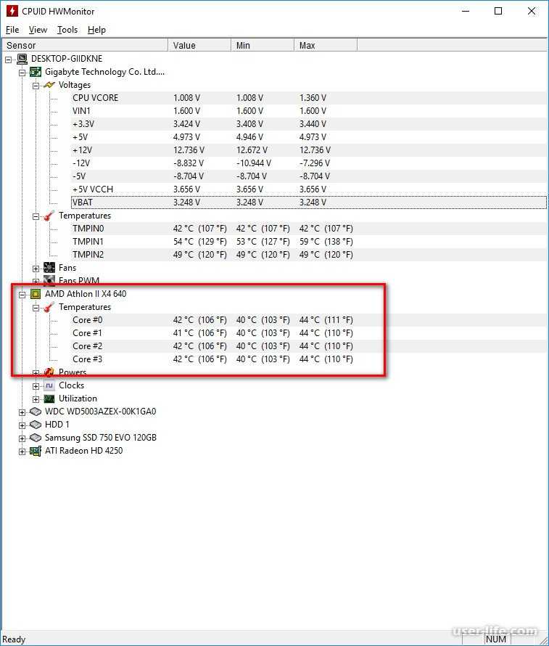549x646 pixels.
Task: Expand the Clocks section
Action: [x=36, y=386]
